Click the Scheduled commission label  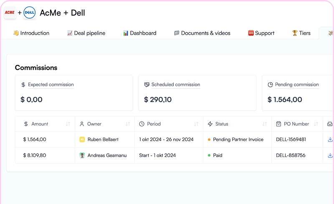[x=176, y=85]
